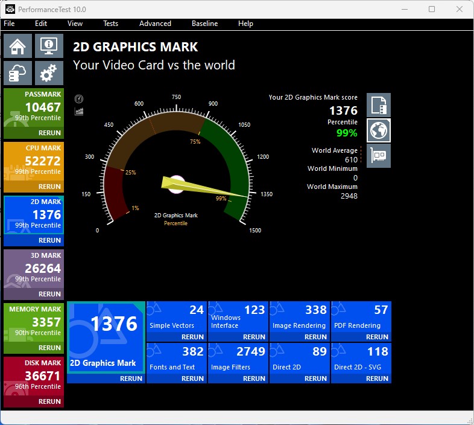The width and height of the screenshot is (474, 425).
Task: Click the PDF Rendering result tile
Action: click(361, 317)
